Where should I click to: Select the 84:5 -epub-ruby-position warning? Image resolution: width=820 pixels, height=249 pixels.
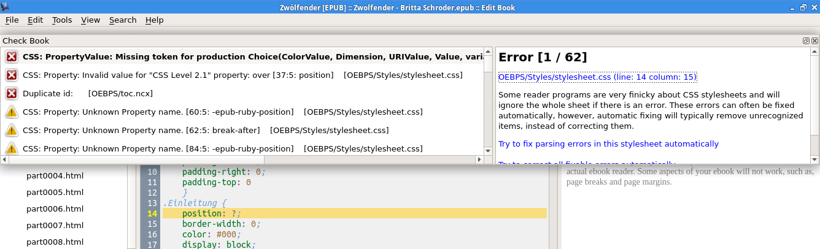(x=242, y=148)
